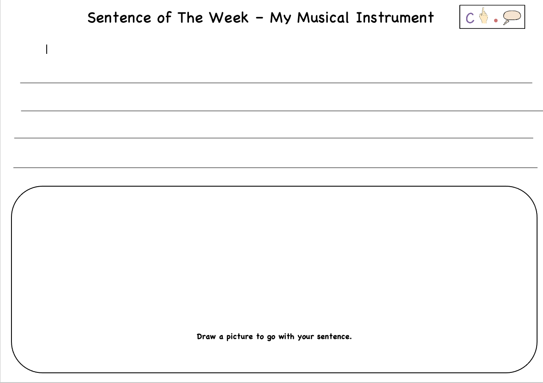The width and height of the screenshot is (543, 383).
Task: Click the word "Week" in the heading
Action: click(228, 18)
